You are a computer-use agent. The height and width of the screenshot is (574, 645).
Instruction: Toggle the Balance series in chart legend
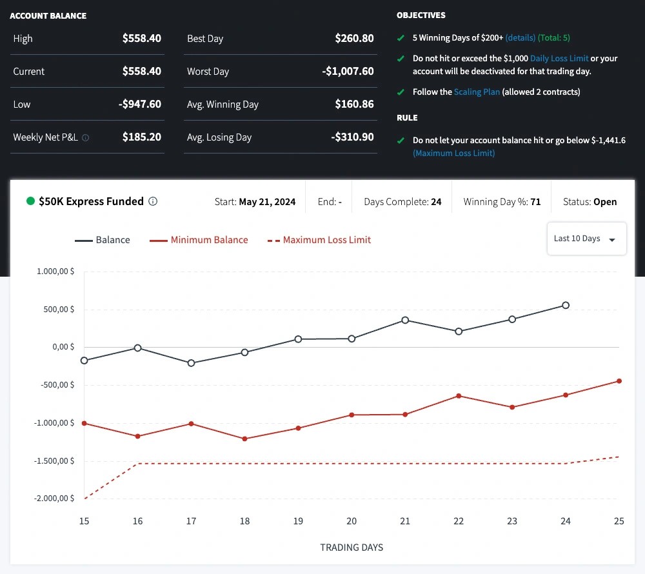tap(103, 240)
